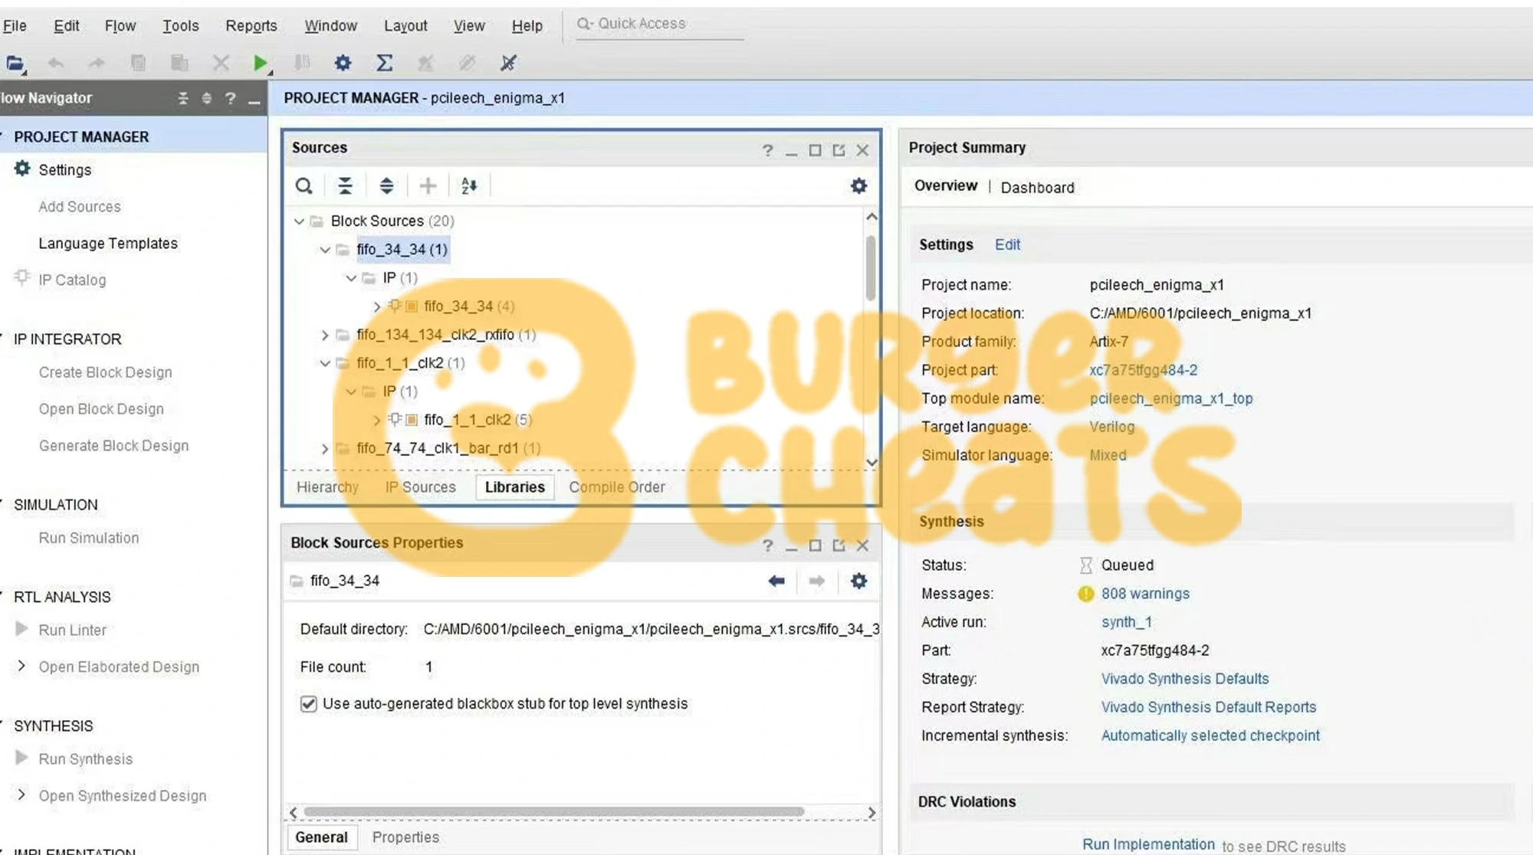Click horizontal scrollbar in properties panel

coord(553,812)
